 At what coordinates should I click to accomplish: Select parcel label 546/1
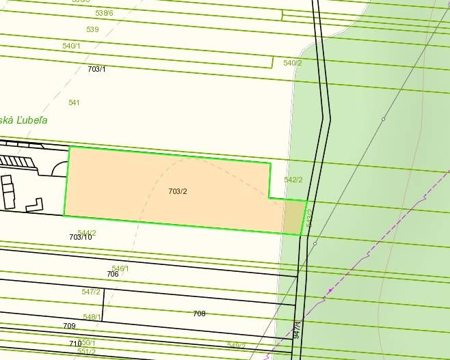click(120, 268)
